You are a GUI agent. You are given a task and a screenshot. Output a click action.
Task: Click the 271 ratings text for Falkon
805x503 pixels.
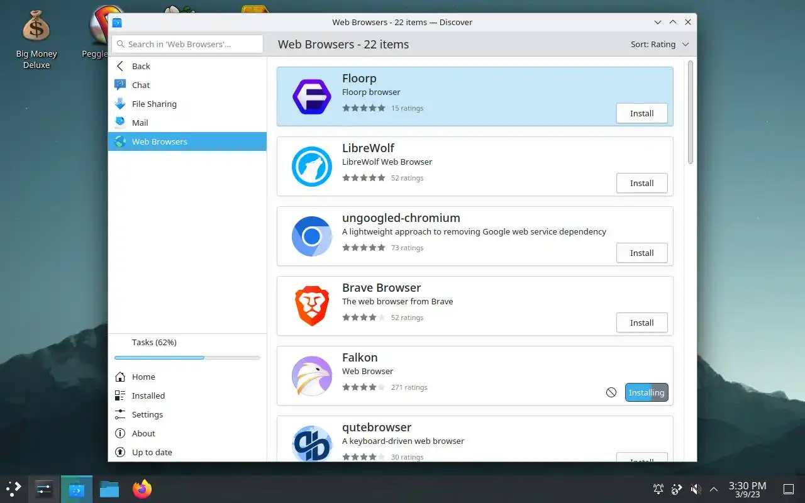tap(409, 387)
